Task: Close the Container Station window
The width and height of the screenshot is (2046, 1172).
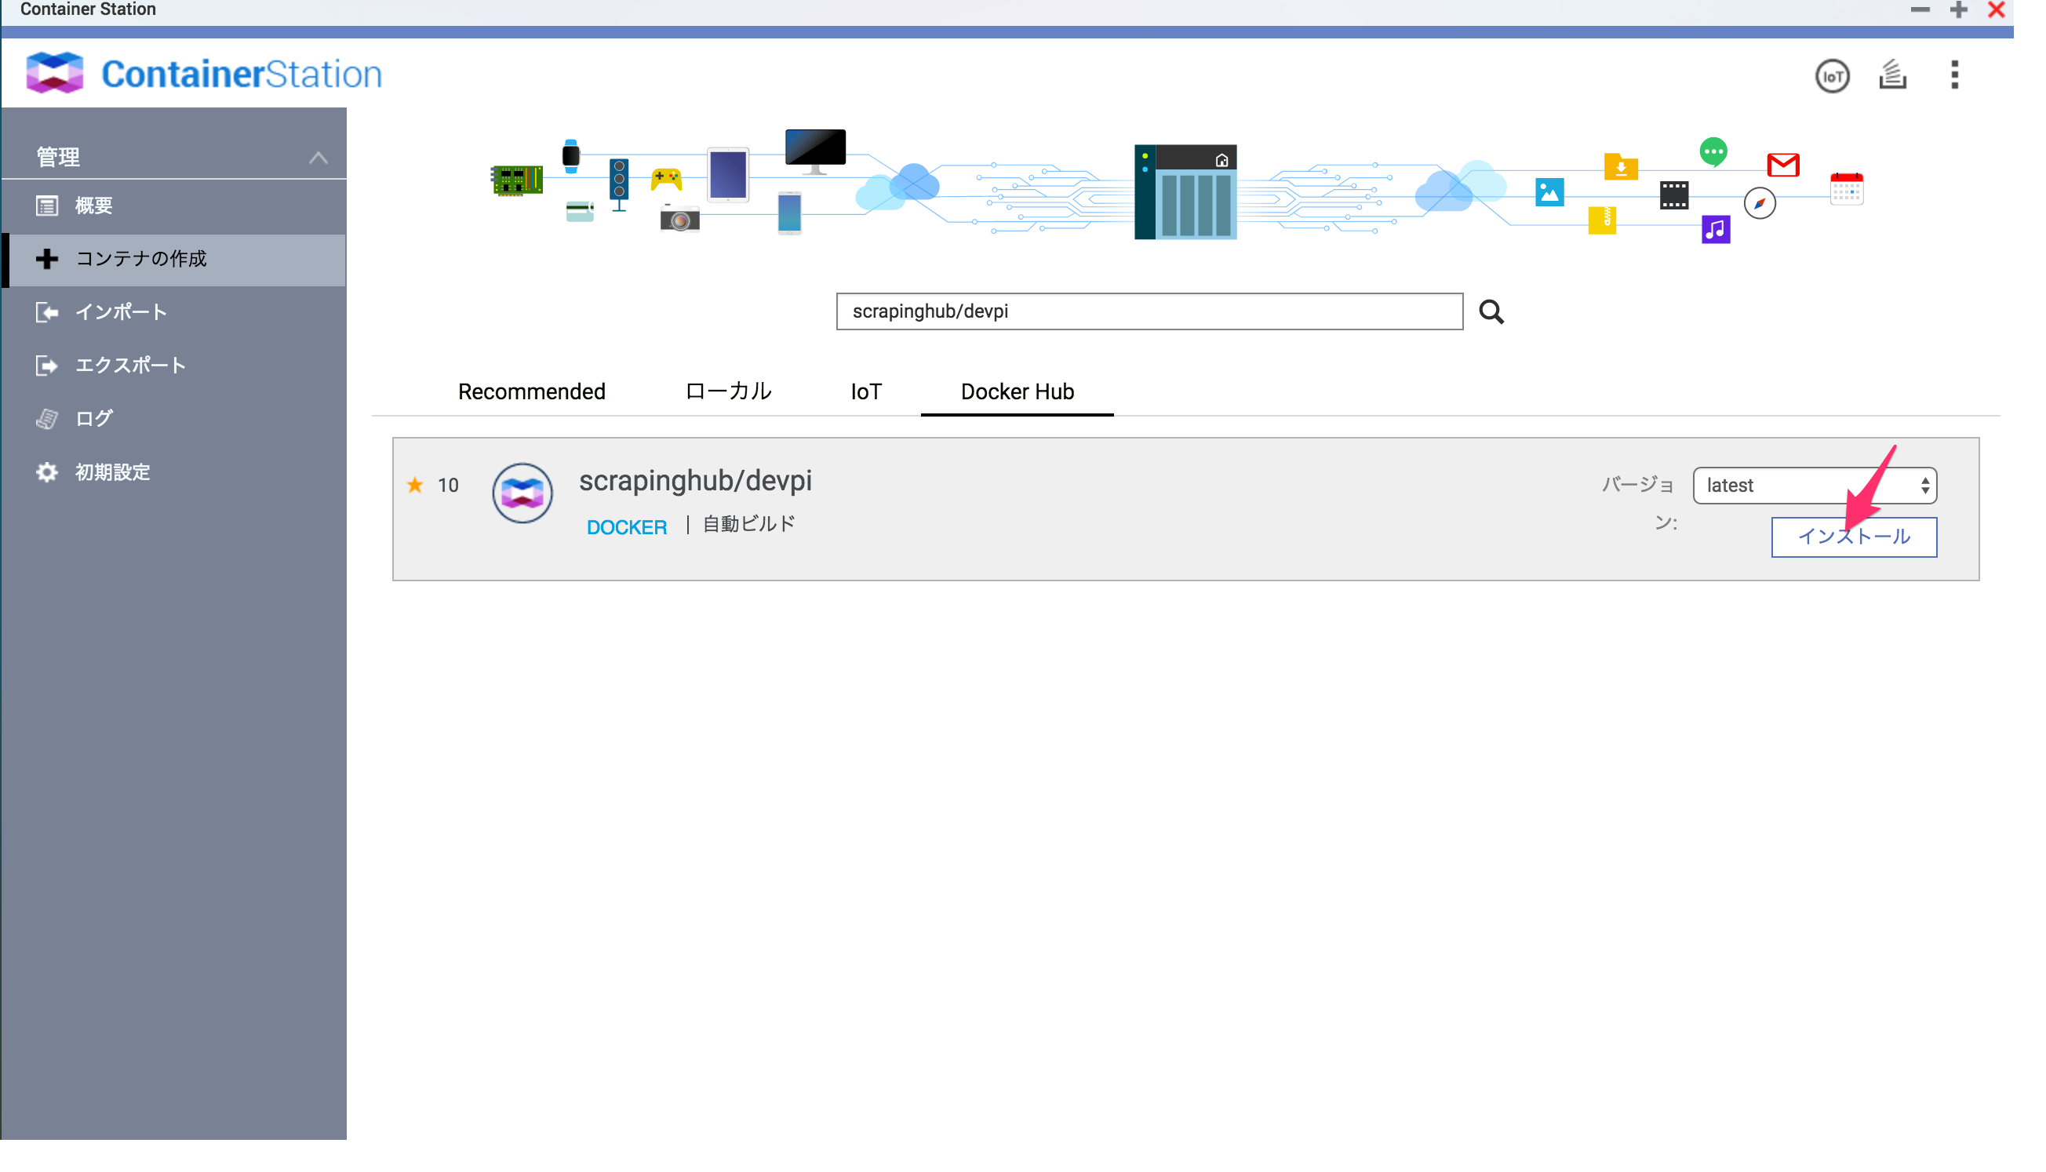Action: (x=1996, y=9)
